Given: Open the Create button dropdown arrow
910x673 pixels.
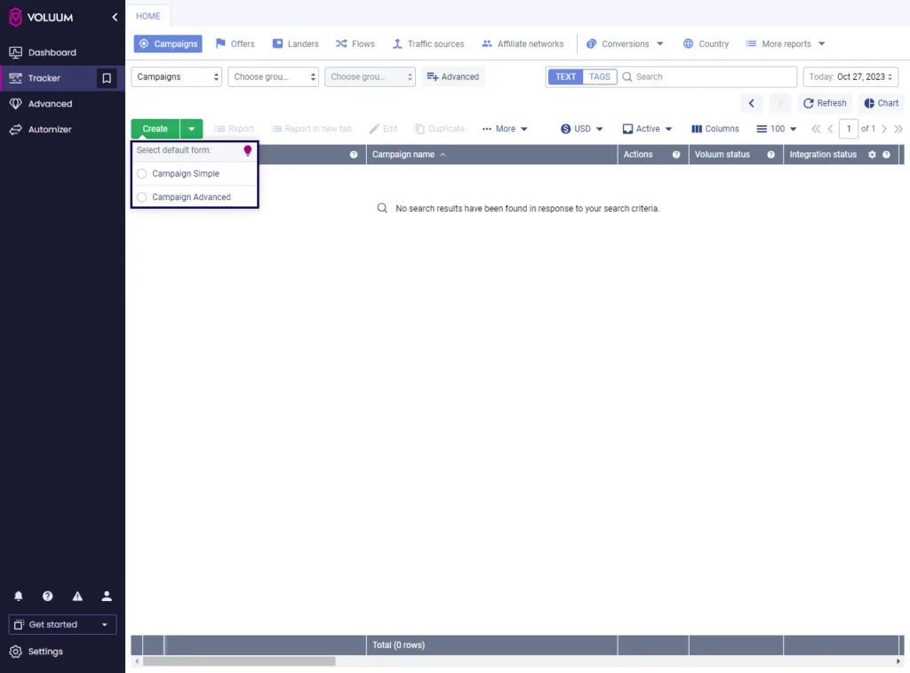Looking at the screenshot, I should point(190,128).
